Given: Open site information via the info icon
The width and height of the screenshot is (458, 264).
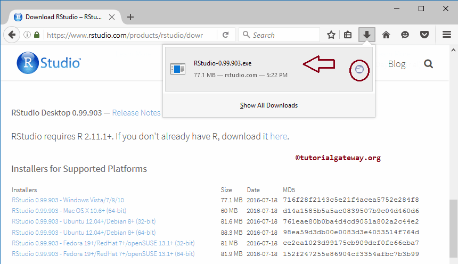Looking at the screenshot, I should 27,35.
